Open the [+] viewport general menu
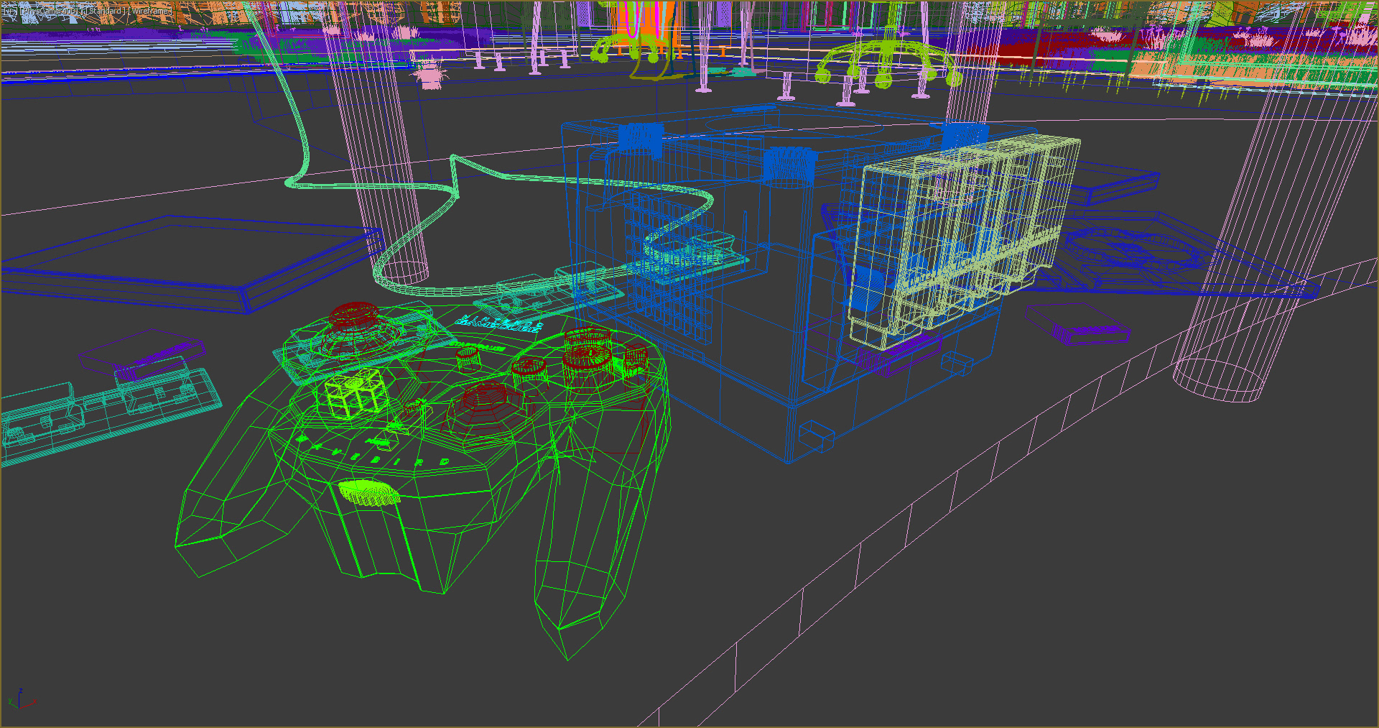The height and width of the screenshot is (728, 1379). coord(11,11)
